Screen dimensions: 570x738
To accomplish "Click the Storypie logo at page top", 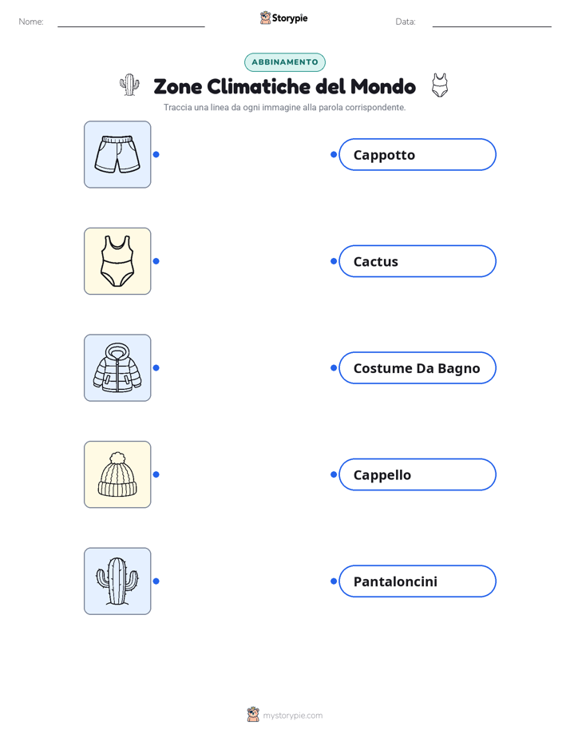I will click(283, 18).
